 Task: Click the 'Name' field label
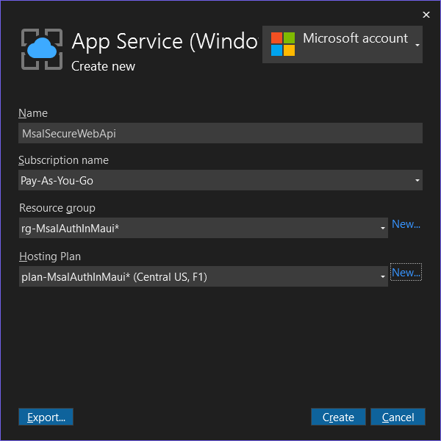tap(33, 113)
